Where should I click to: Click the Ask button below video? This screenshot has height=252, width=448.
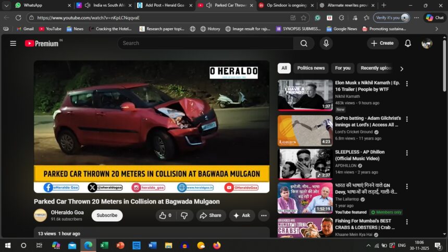tap(242, 216)
